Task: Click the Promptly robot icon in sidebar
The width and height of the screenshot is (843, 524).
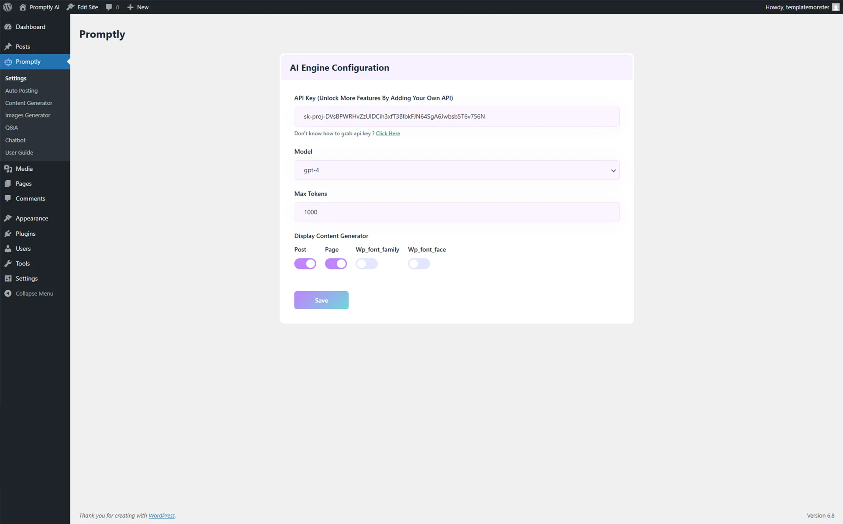Action: click(8, 62)
